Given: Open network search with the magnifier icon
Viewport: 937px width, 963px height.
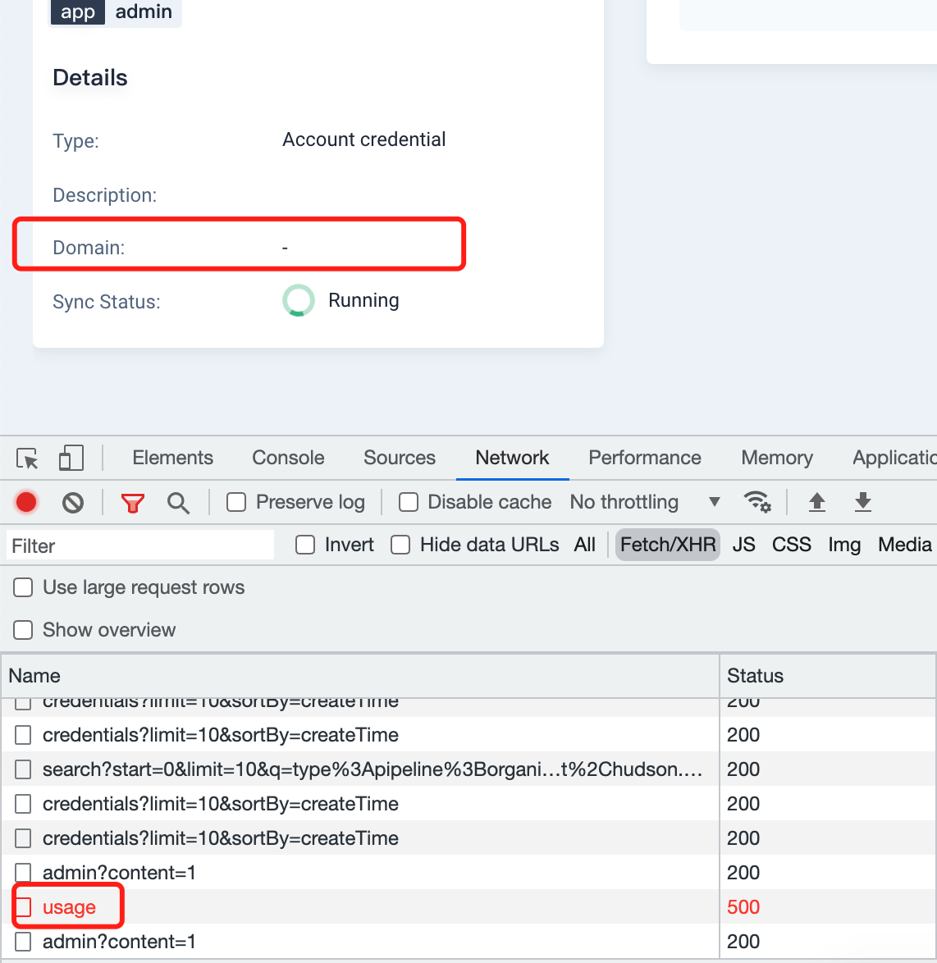Looking at the screenshot, I should 178,502.
